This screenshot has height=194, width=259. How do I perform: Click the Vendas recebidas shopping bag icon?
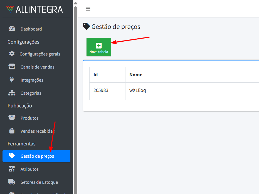[x=12, y=131]
